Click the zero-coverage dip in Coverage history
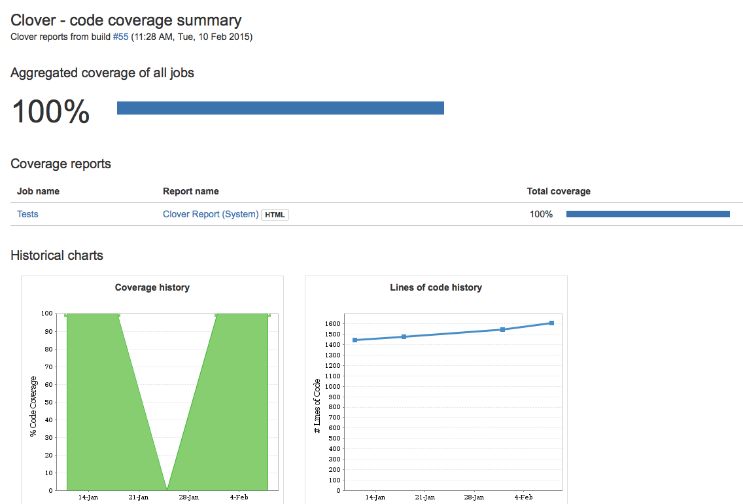 [x=167, y=488]
